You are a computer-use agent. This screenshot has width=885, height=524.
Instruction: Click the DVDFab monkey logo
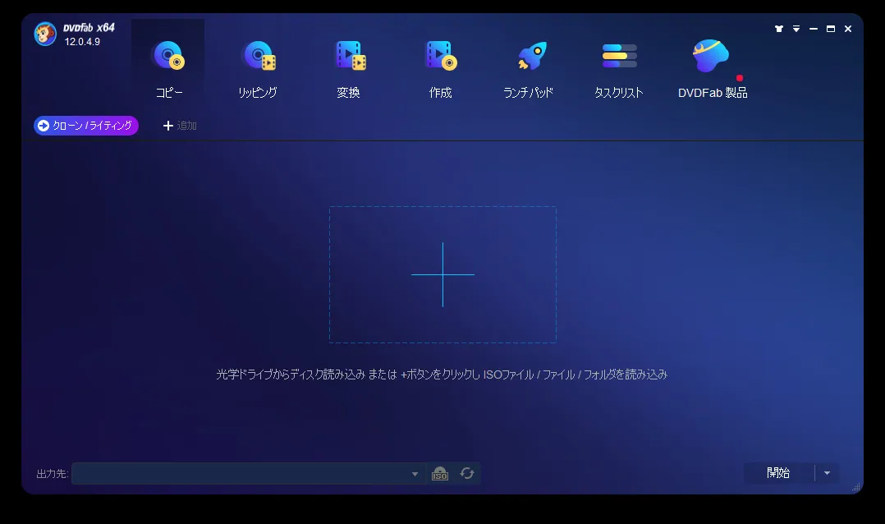point(45,34)
